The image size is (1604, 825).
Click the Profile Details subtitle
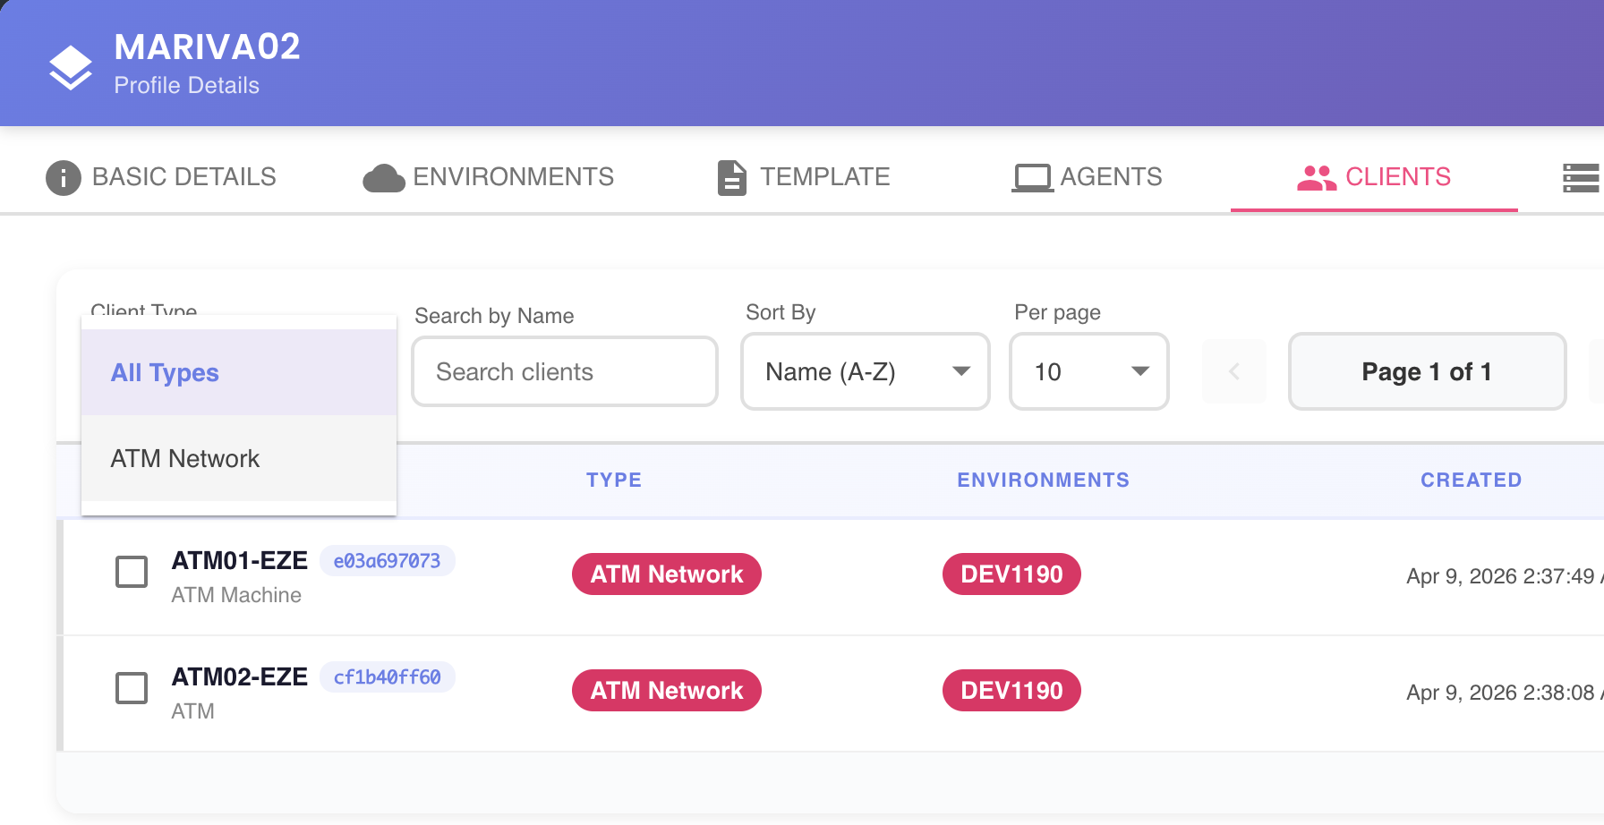187,85
